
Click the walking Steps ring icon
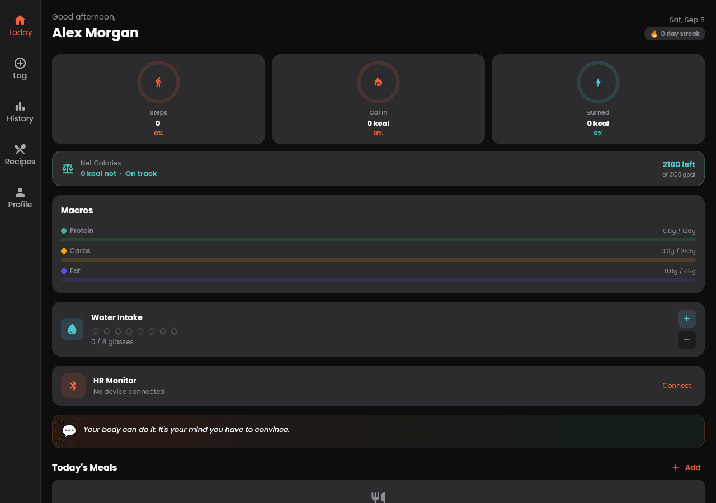point(158,82)
